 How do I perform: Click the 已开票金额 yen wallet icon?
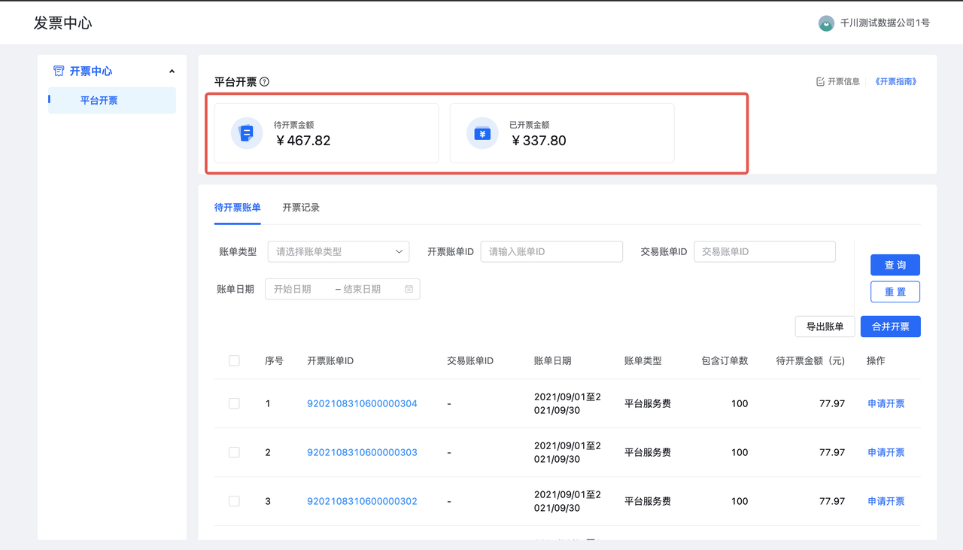coord(482,133)
